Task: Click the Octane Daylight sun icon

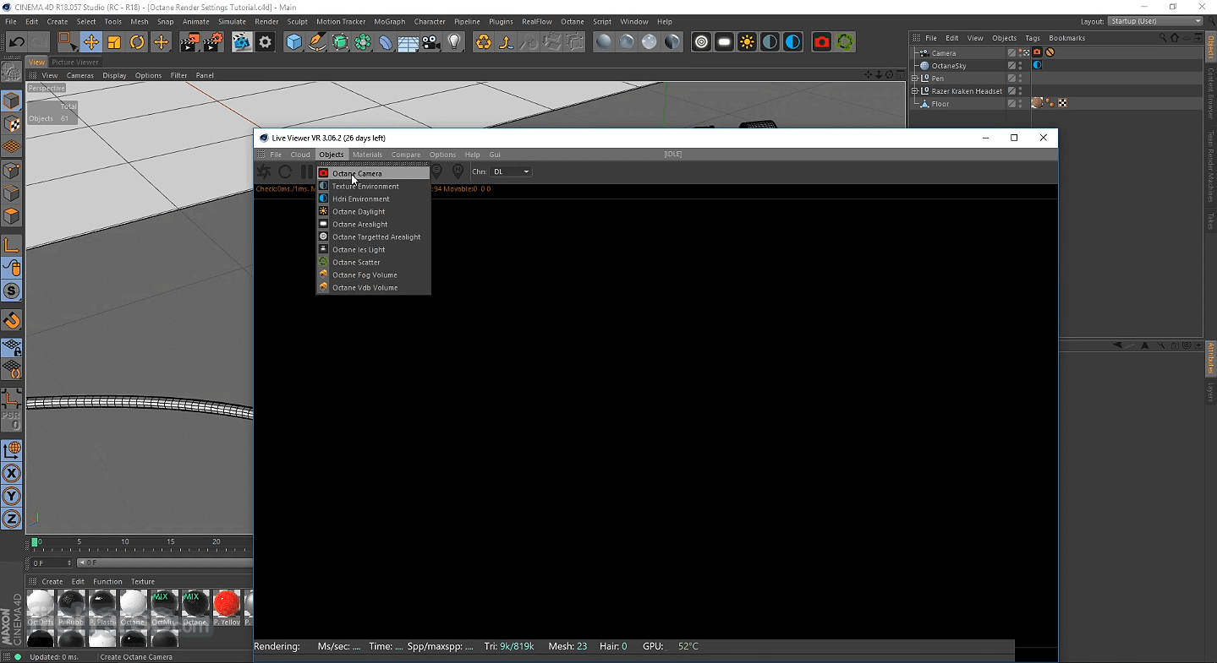Action: click(747, 41)
